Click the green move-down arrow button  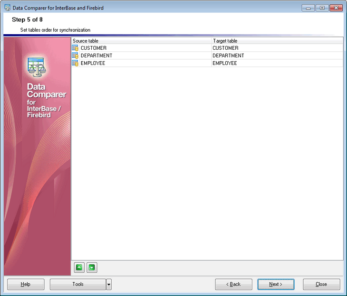92,268
